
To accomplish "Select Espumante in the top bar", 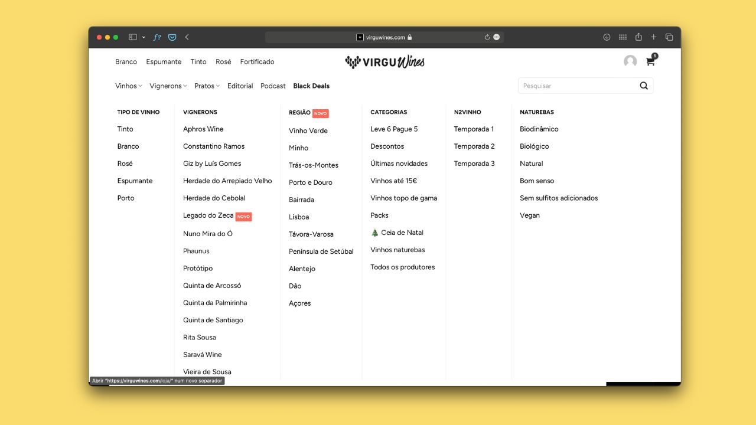I will click(x=164, y=61).
